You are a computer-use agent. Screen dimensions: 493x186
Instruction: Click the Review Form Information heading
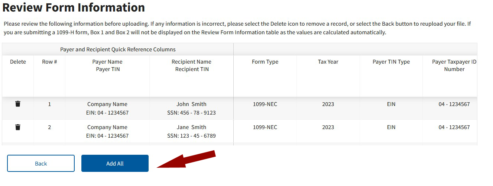click(x=74, y=7)
